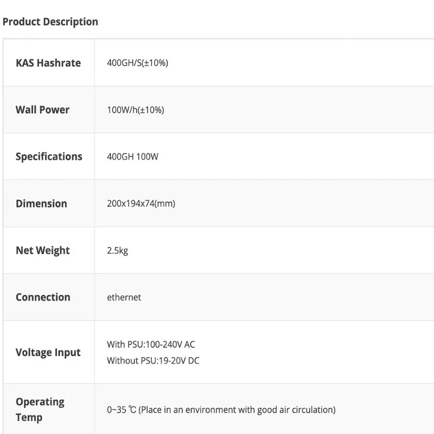Select the Specifications row label
This screenshot has height=434, width=434.
(49, 157)
